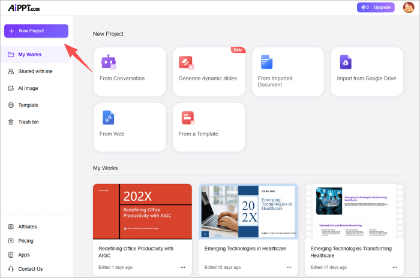Click title Redefining Office Productivity with AIGC
Viewport: 420px width, 278px height.
point(136,252)
